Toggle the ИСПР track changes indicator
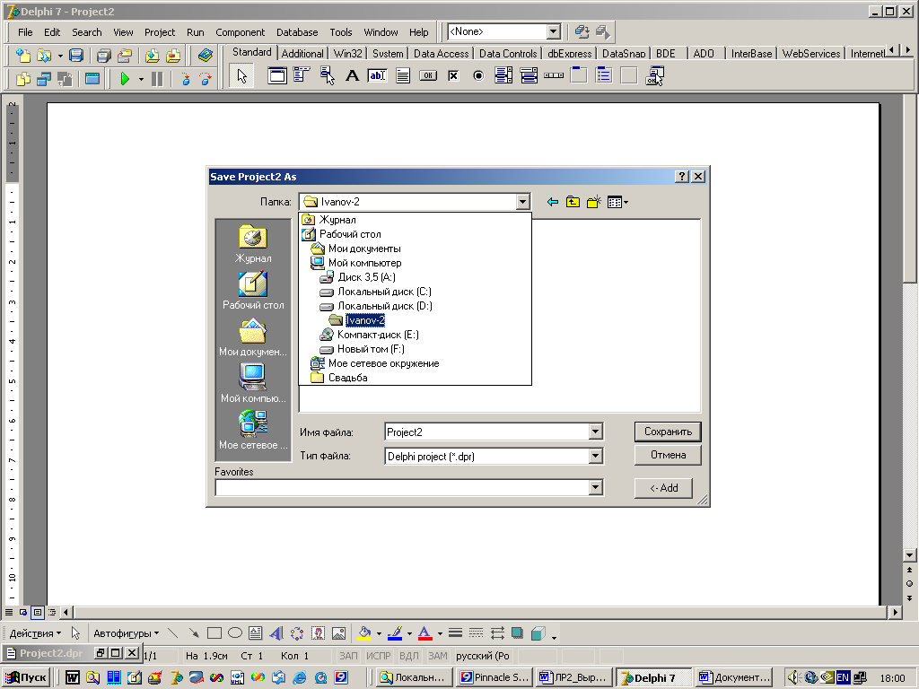 379,656
